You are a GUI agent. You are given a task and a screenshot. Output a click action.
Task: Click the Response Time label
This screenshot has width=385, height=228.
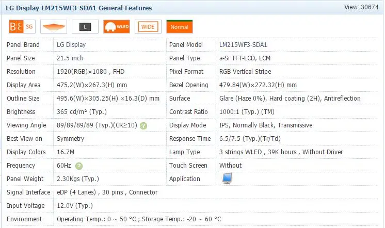click(190, 139)
